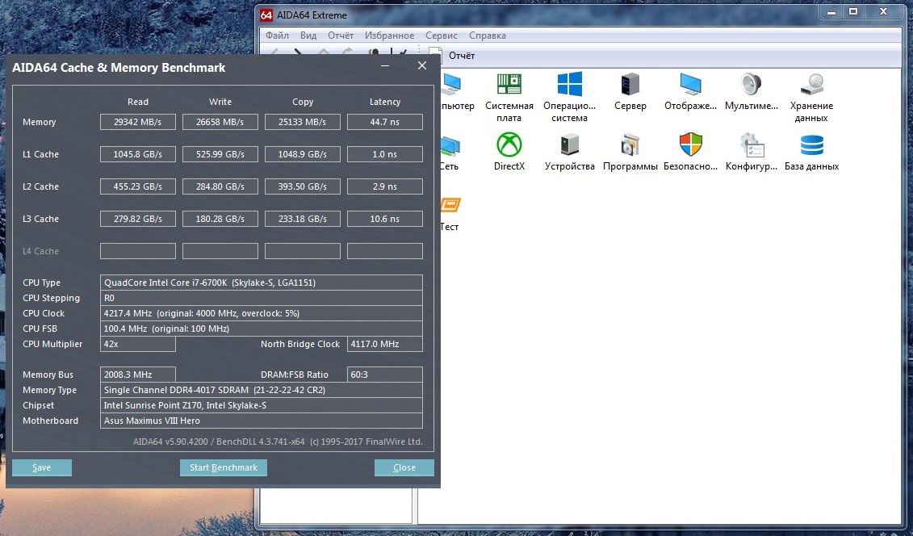This screenshot has height=536, width=913.
Task: Open the База данных database icon
Action: [811, 145]
